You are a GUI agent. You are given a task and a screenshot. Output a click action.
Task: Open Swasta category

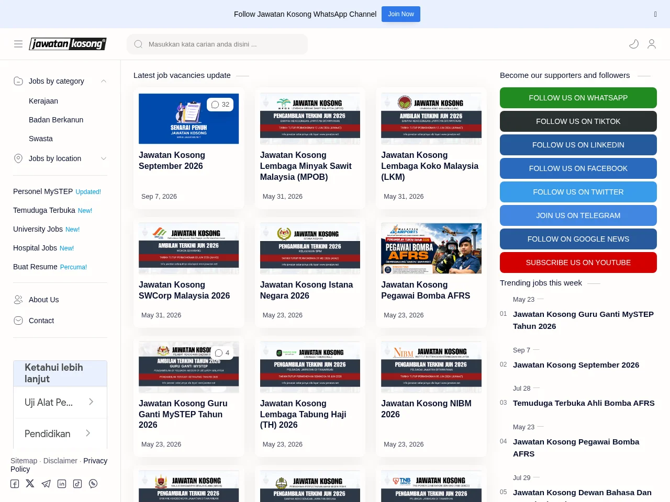point(41,139)
